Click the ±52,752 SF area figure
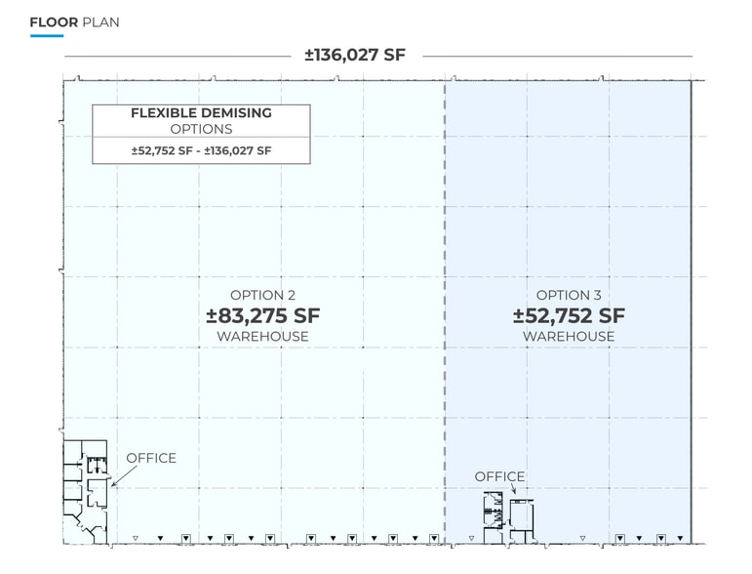 (x=569, y=315)
